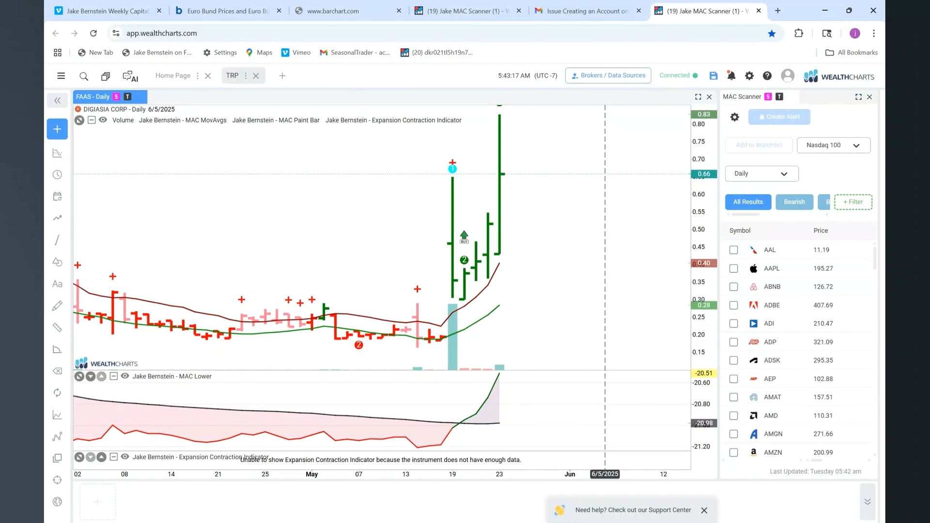The width and height of the screenshot is (930, 523).
Task: Expand the bottom panel double chevron
Action: click(868, 502)
